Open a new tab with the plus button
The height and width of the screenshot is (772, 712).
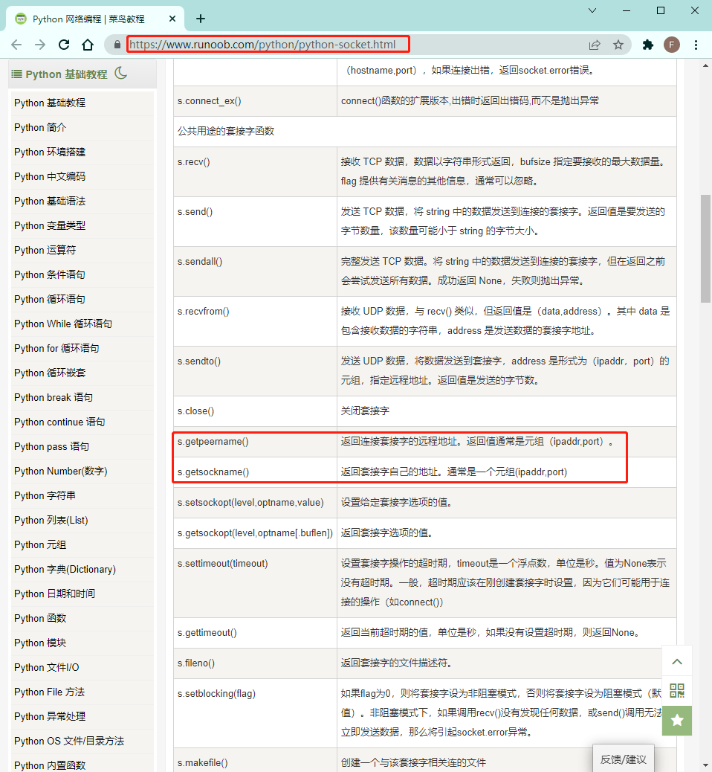point(200,19)
